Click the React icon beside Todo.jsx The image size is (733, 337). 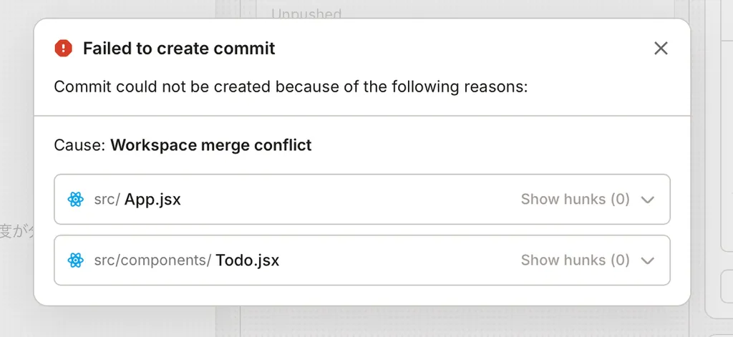(x=76, y=260)
